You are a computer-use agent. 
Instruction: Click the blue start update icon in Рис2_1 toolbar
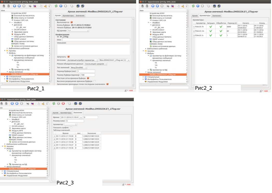coord(61,6)
